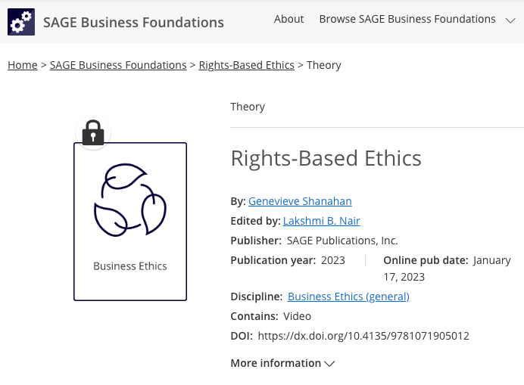524x385 pixels.
Task: Click the Theory breadcrumb at the end
Action: [324, 65]
